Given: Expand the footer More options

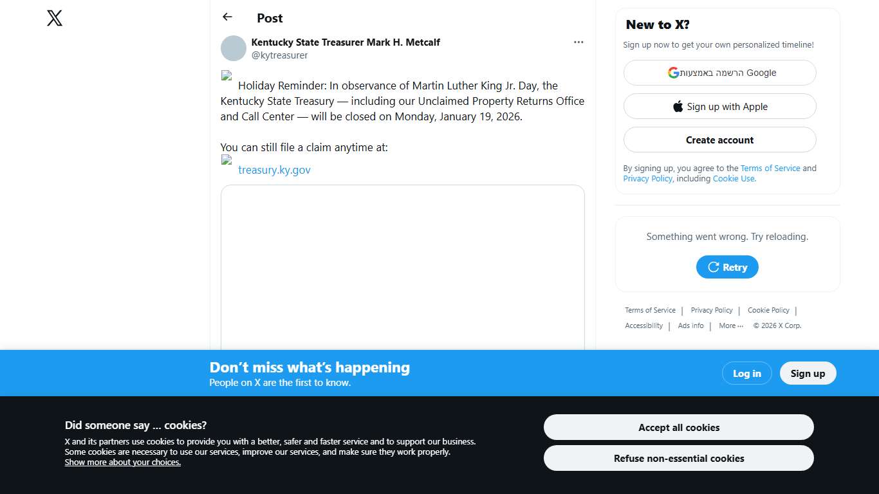Looking at the screenshot, I should 730,326.
